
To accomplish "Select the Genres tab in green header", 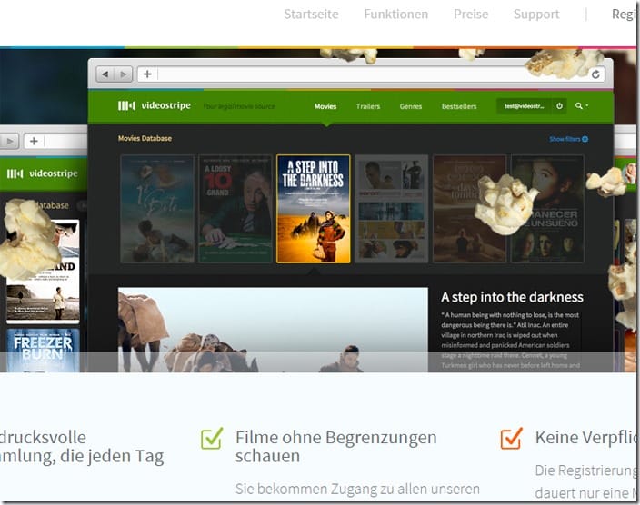I will pyautogui.click(x=411, y=106).
